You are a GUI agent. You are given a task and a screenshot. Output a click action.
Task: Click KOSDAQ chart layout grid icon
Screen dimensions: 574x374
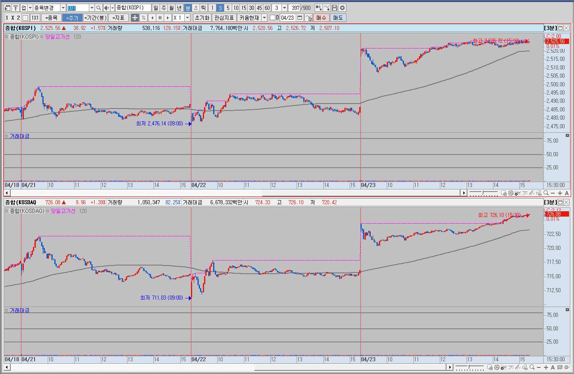coord(490,367)
